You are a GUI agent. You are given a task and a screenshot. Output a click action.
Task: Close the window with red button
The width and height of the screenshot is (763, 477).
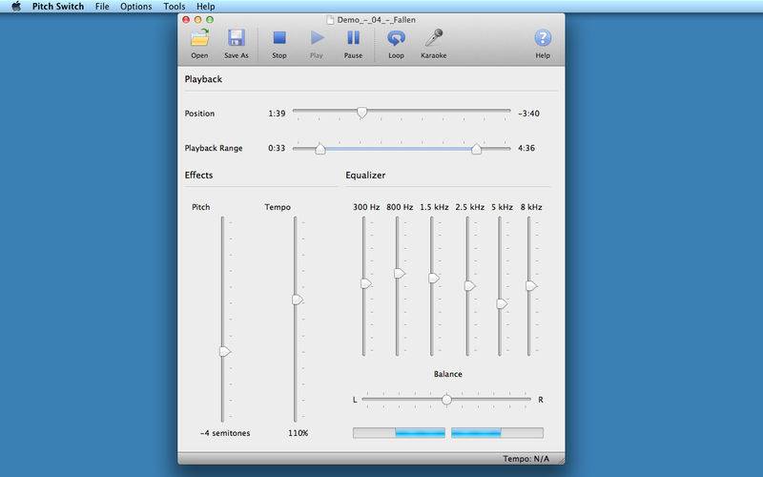186,19
